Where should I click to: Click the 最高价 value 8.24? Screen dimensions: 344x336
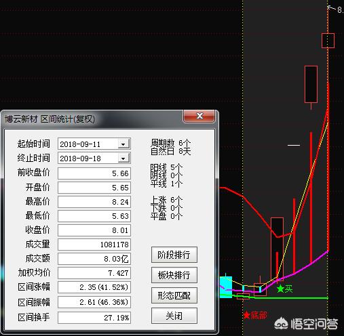coord(94,202)
